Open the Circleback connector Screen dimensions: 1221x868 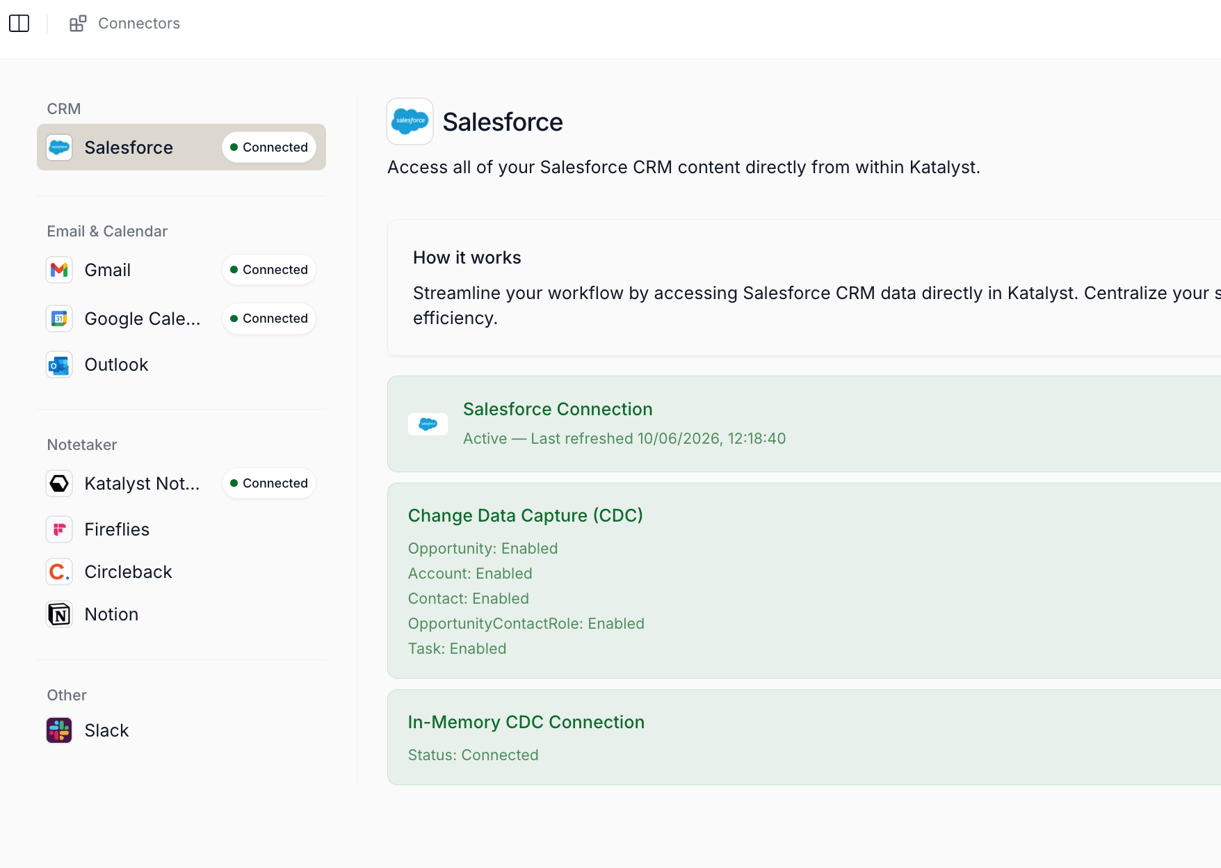click(x=181, y=572)
